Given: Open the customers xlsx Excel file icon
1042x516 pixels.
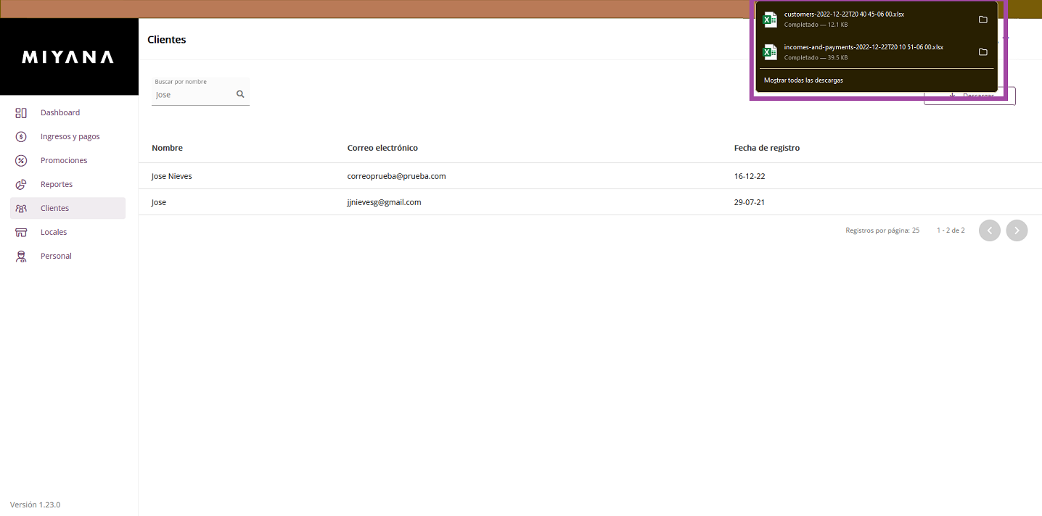Looking at the screenshot, I should point(770,19).
